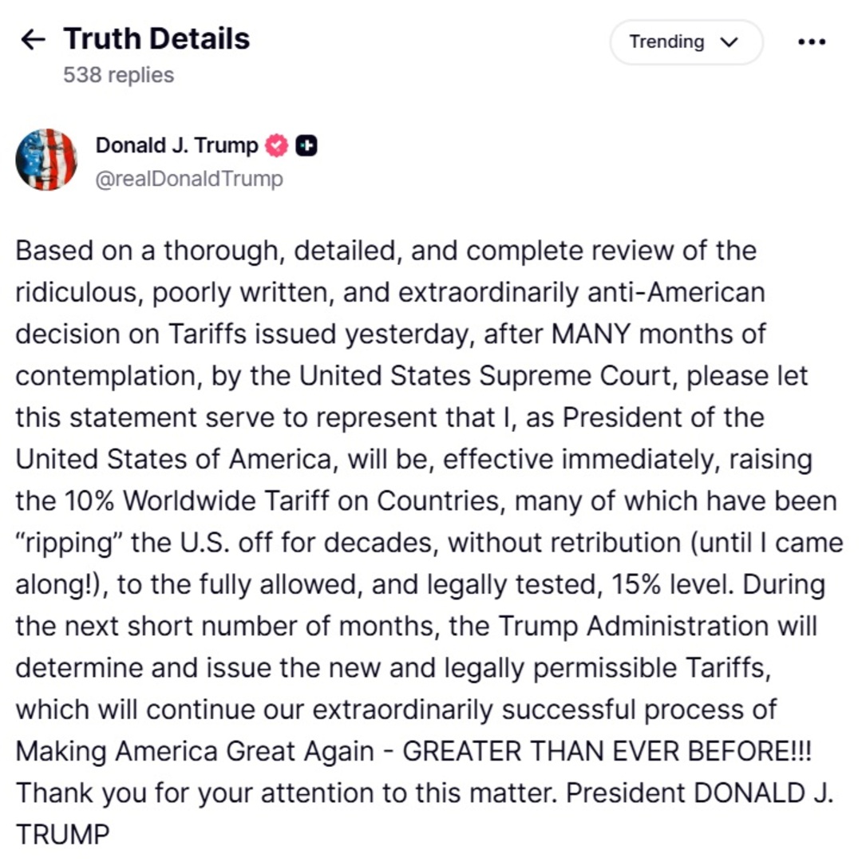
Task: Click the Donald J. Trump display name
Action: 176,146
